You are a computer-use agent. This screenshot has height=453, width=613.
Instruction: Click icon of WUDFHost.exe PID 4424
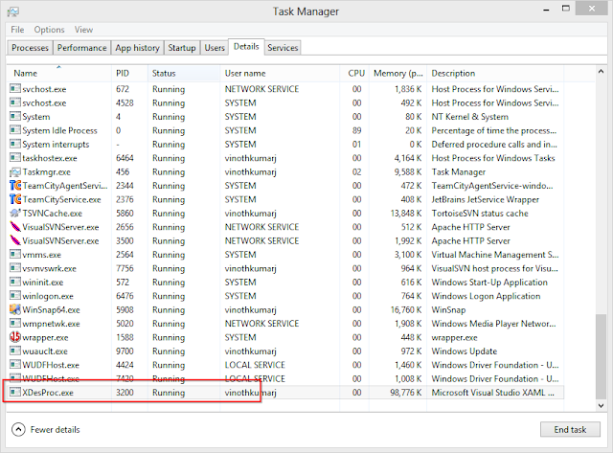(15, 365)
